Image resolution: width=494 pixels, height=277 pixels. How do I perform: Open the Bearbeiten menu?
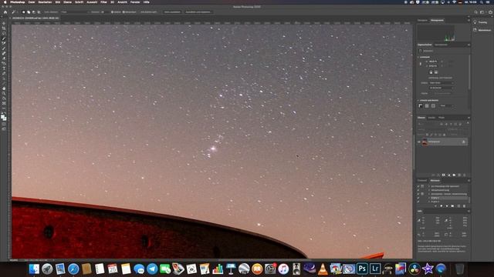click(45, 2)
